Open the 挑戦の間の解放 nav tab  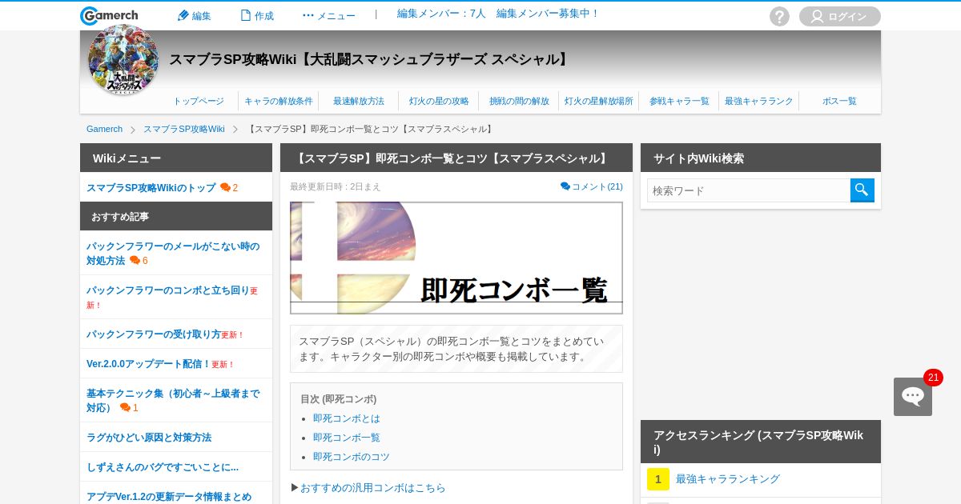point(519,101)
